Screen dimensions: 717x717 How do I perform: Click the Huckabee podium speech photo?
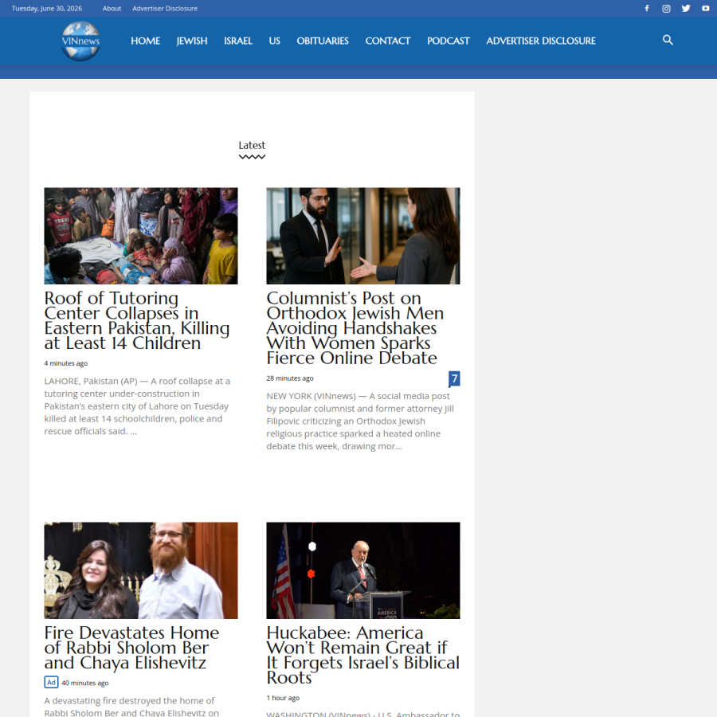pos(363,570)
